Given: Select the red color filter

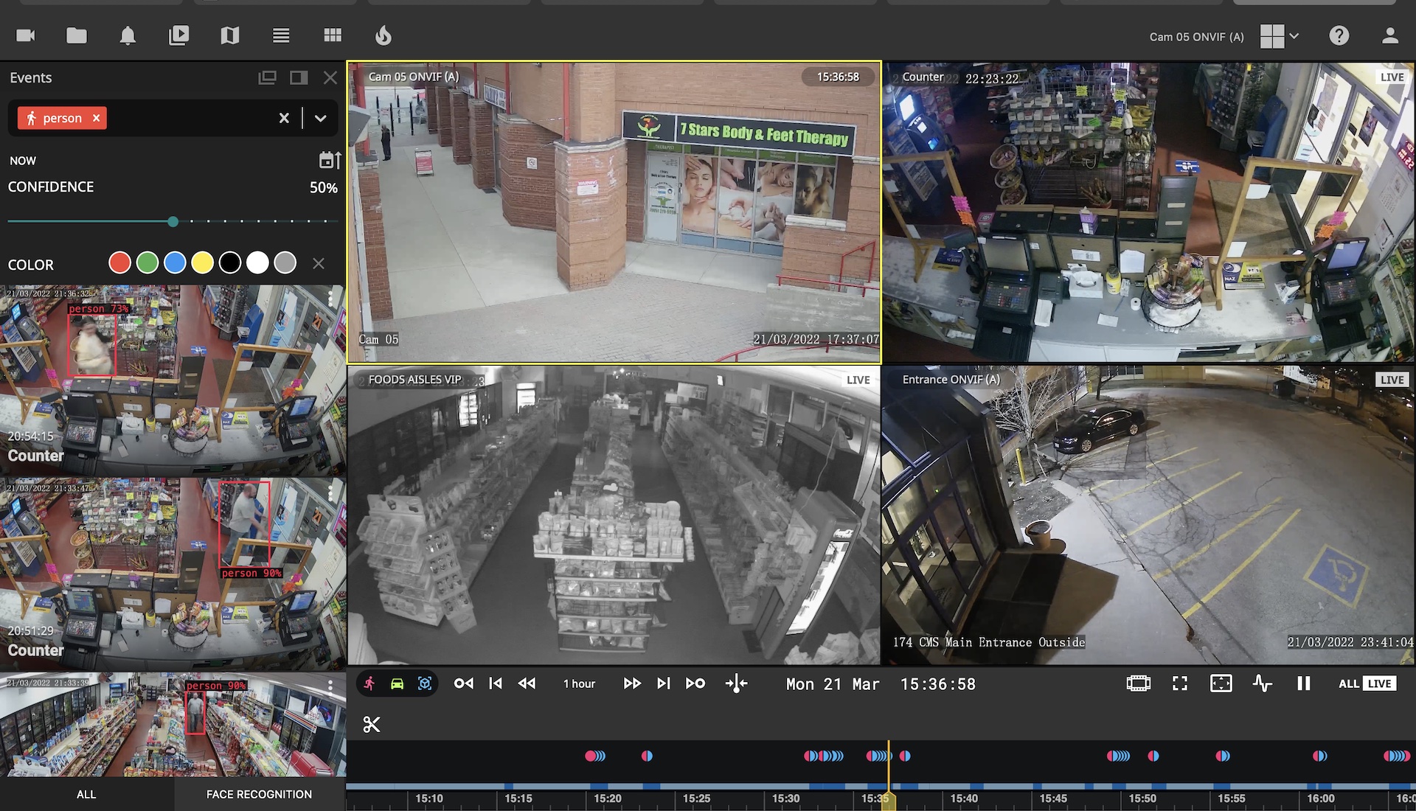Looking at the screenshot, I should tap(119, 262).
